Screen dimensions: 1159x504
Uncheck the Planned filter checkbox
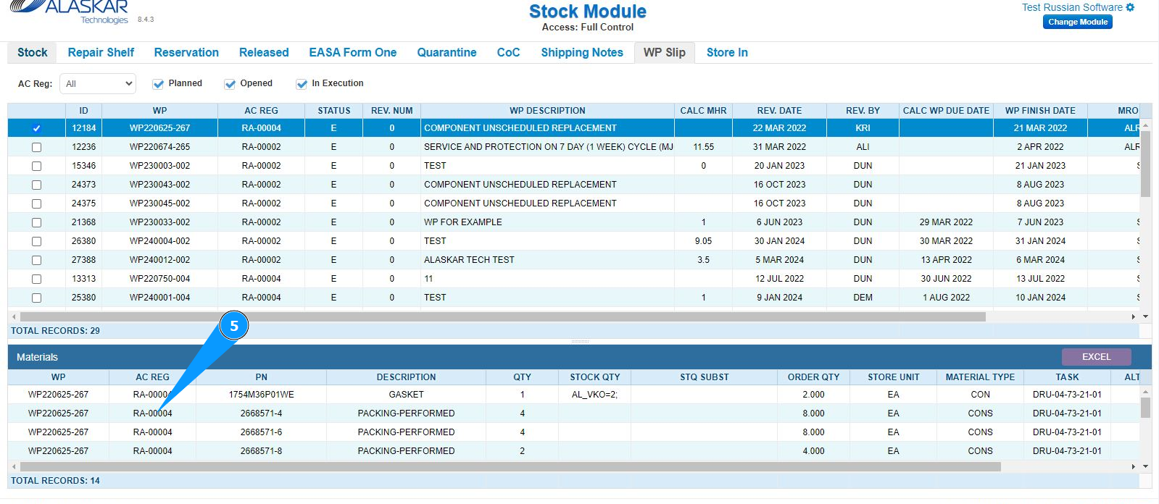click(x=158, y=84)
